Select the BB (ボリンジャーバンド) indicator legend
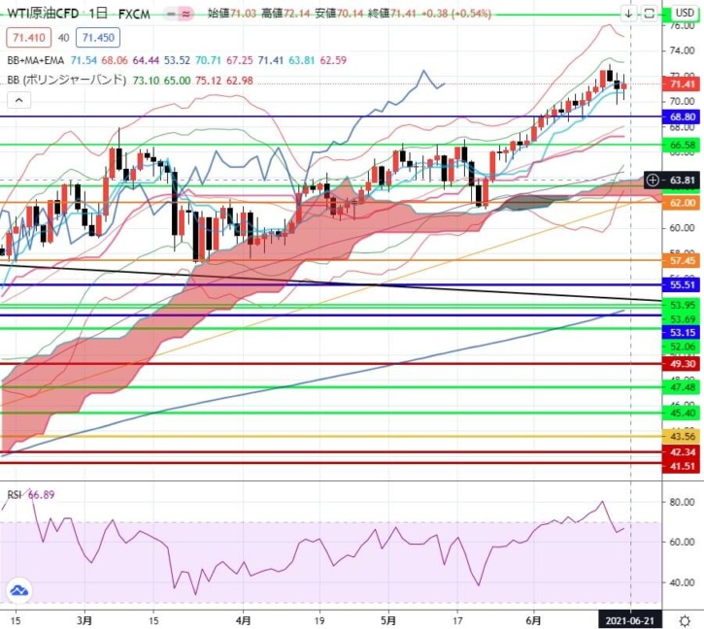 point(63,80)
